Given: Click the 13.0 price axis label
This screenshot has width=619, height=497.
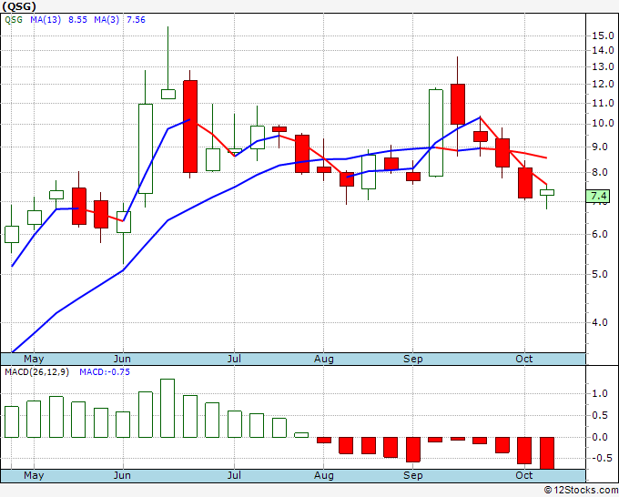Looking at the screenshot, I should point(603,66).
